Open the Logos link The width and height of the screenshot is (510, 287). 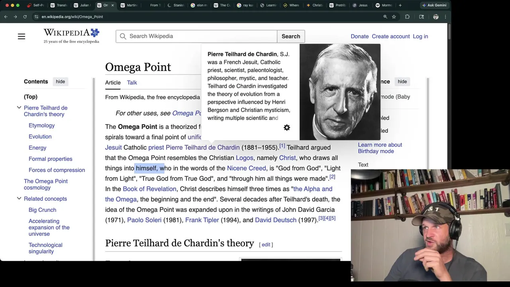[x=245, y=158]
